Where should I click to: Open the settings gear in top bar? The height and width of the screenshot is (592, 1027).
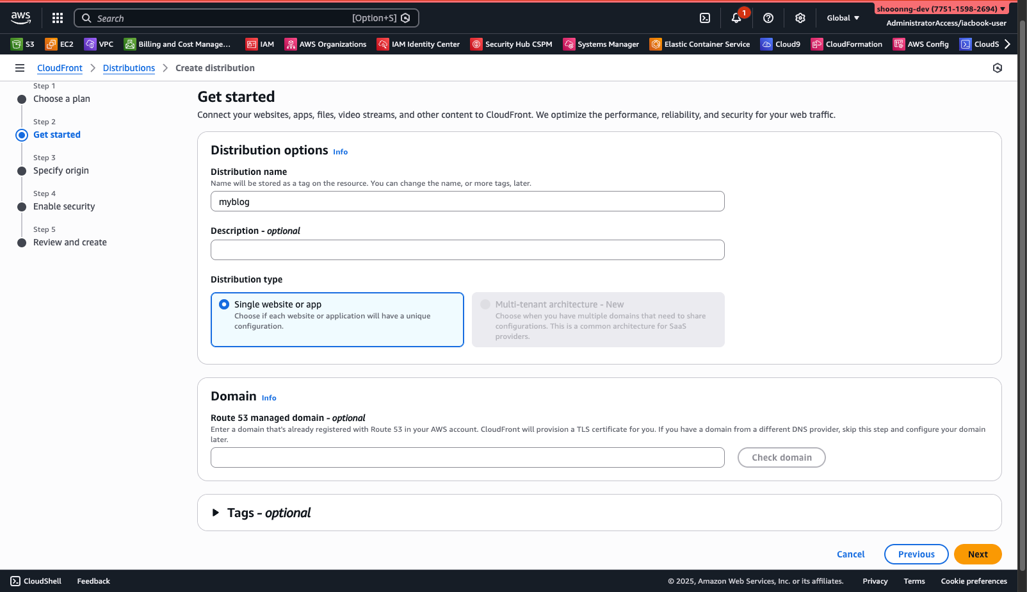point(800,18)
